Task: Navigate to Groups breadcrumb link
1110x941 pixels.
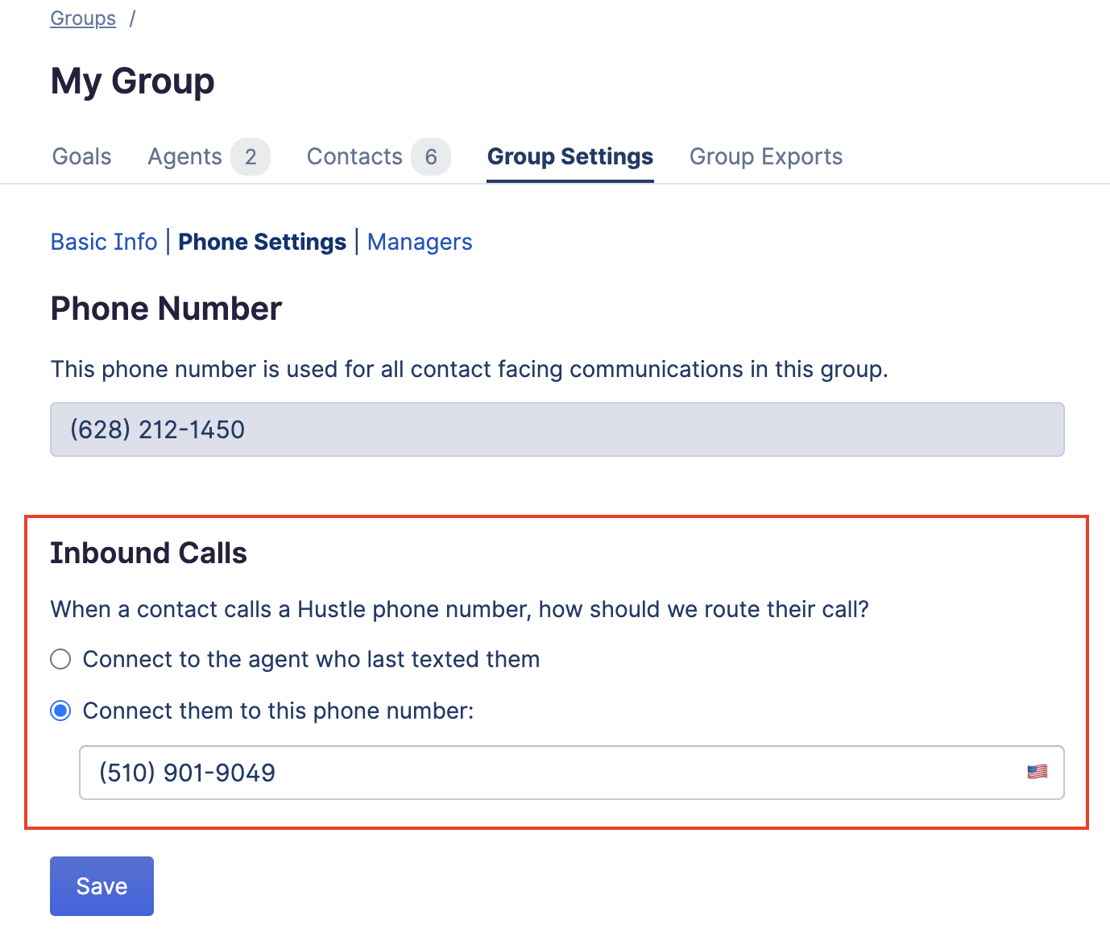Action: coord(83,19)
